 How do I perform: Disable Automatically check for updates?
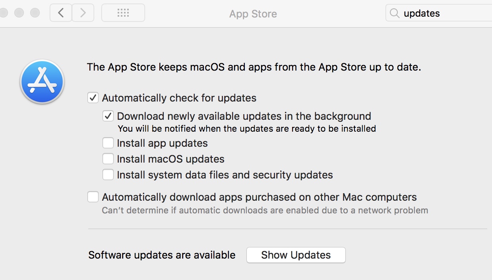93,98
